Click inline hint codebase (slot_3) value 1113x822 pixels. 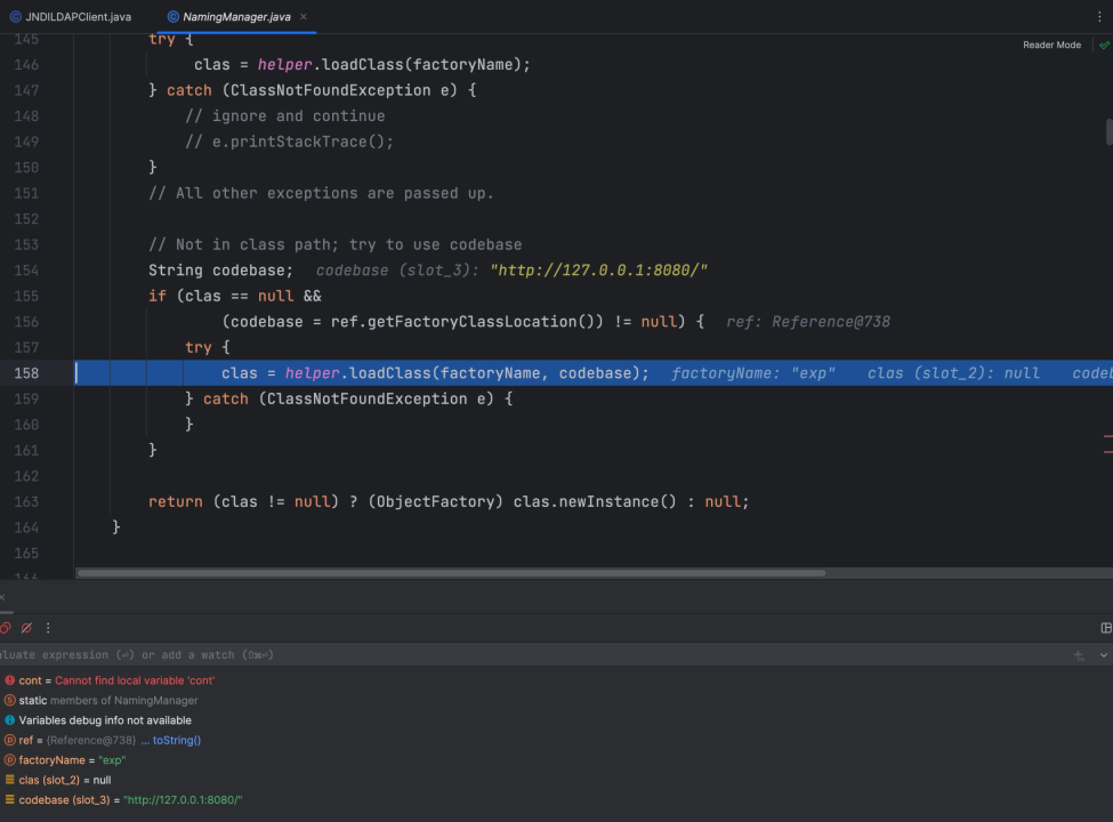tap(598, 270)
